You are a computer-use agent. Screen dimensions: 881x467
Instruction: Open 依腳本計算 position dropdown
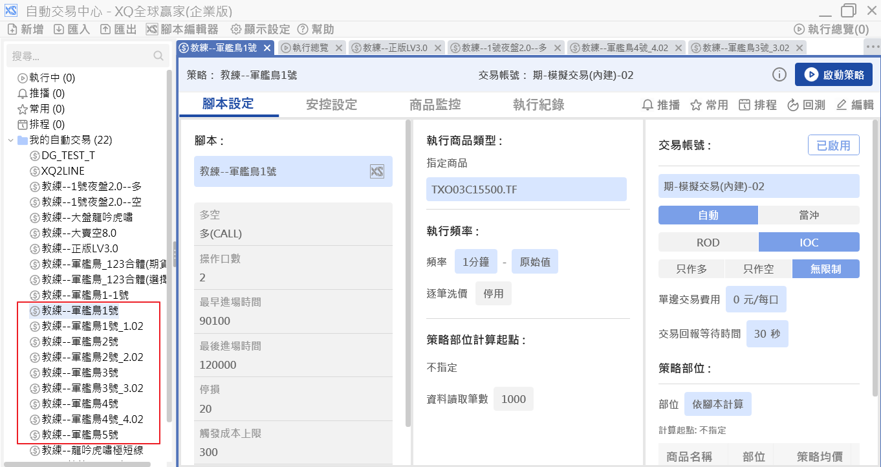coord(718,404)
